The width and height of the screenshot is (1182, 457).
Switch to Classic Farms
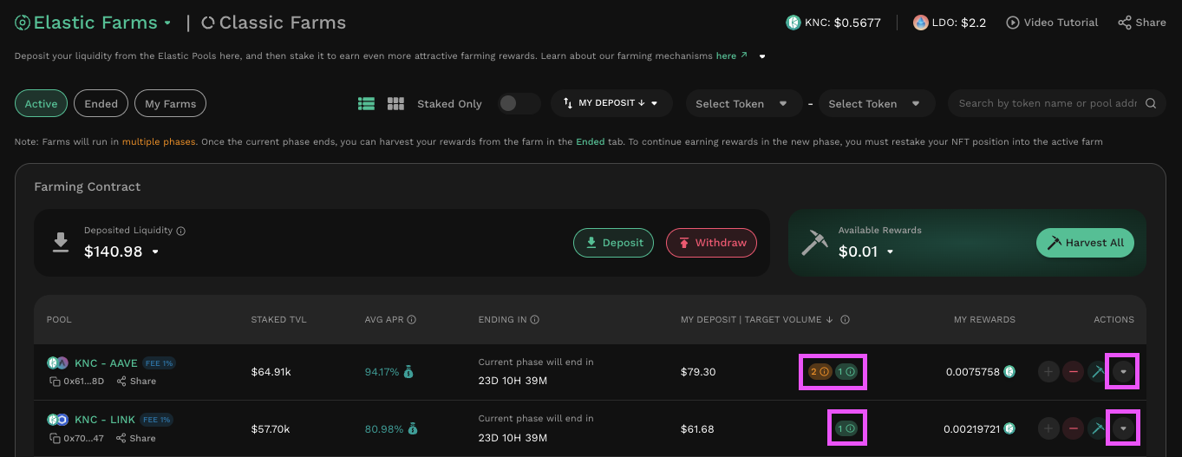tap(273, 23)
